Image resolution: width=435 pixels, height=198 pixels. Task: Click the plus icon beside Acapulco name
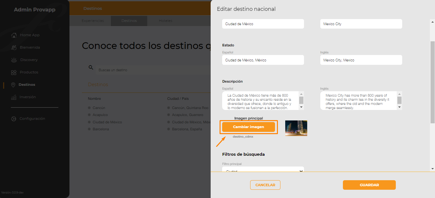[x=89, y=115]
